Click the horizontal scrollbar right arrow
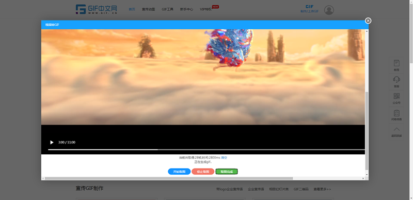Viewport: 413px width, 200px height. tap(363, 178)
